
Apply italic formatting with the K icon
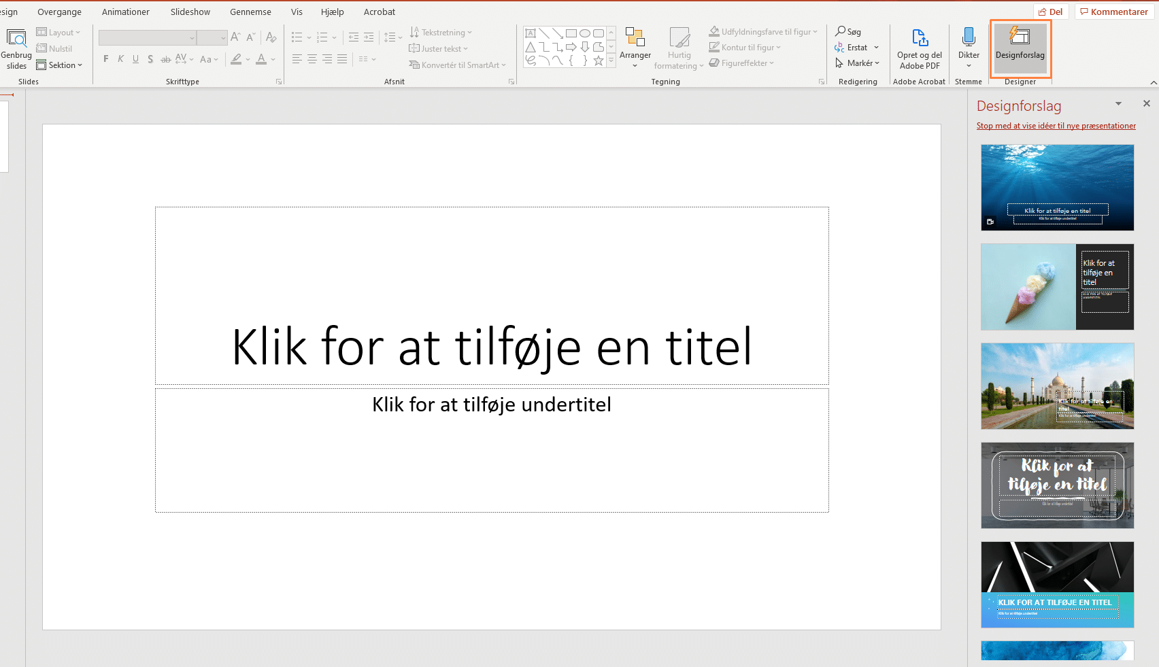click(x=120, y=59)
